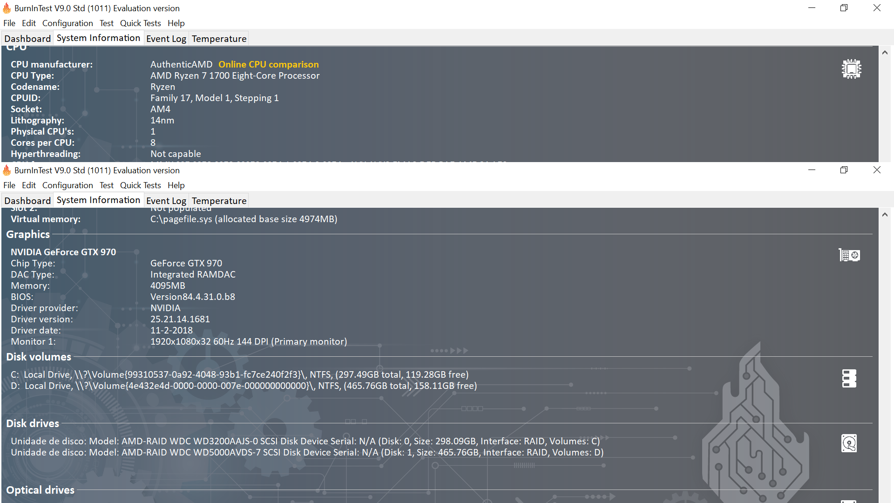Click 'AMD Ryzen 7 1700 Eight-Core Processor' text
The width and height of the screenshot is (894, 503).
(x=235, y=75)
